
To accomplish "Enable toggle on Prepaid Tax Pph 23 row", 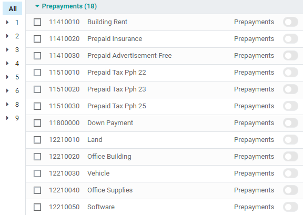I will click(x=290, y=89).
